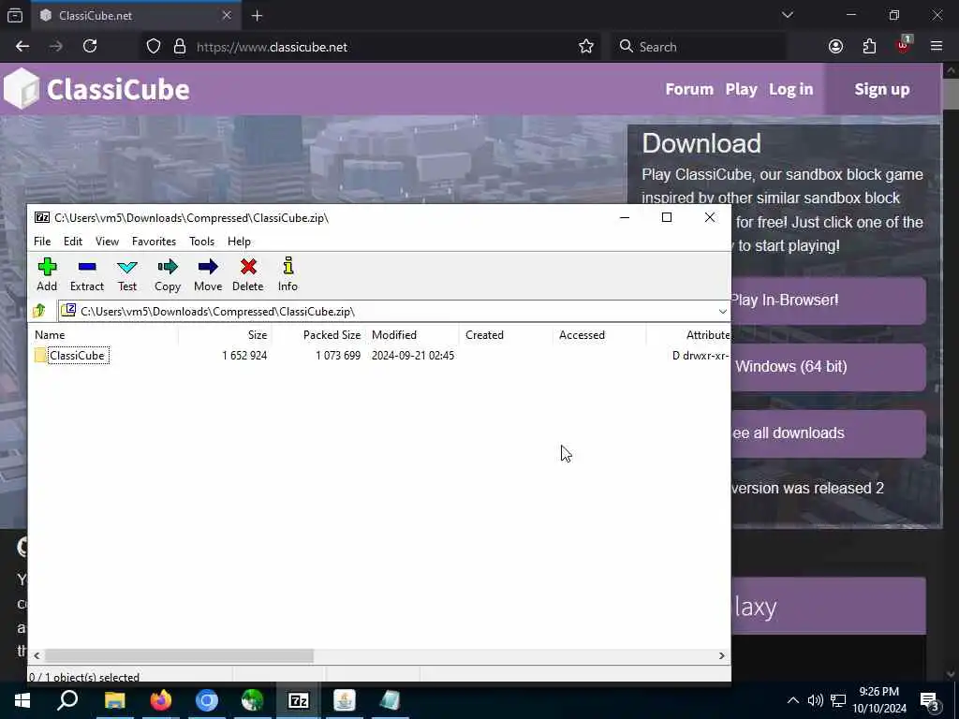Screen dimensions: 959x719
Task: Click the Sign up button
Action: tap(882, 89)
